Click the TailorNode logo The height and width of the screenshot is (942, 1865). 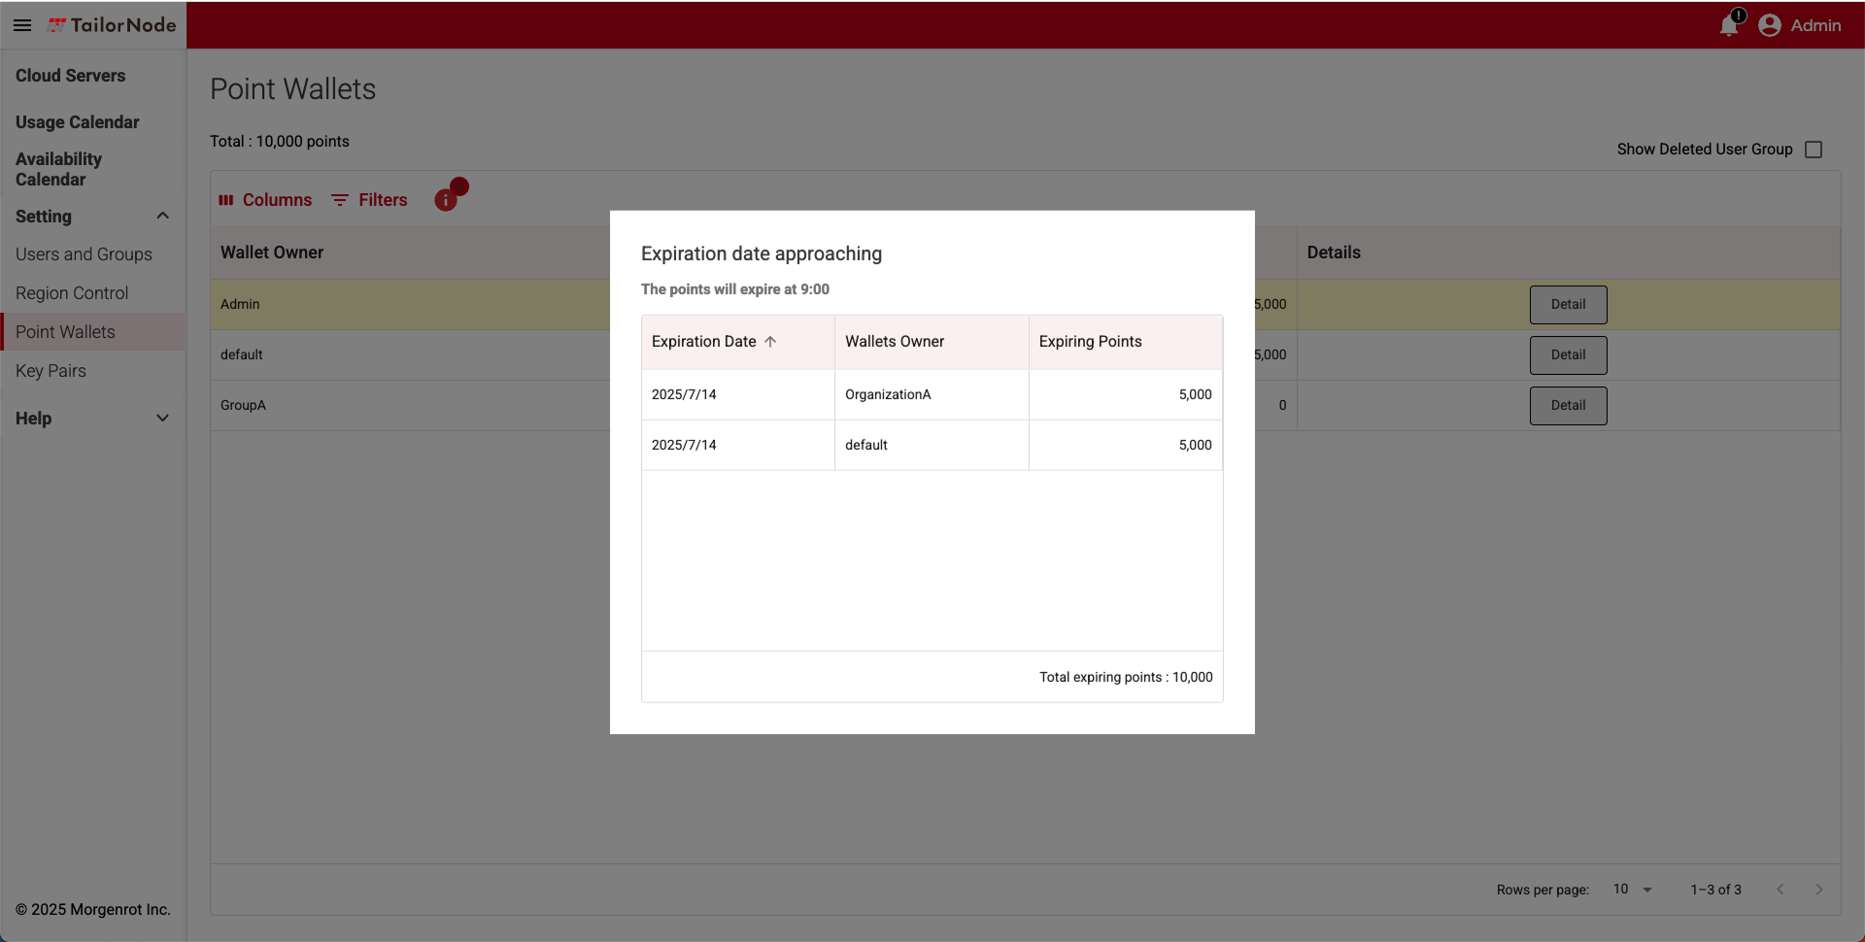[112, 25]
